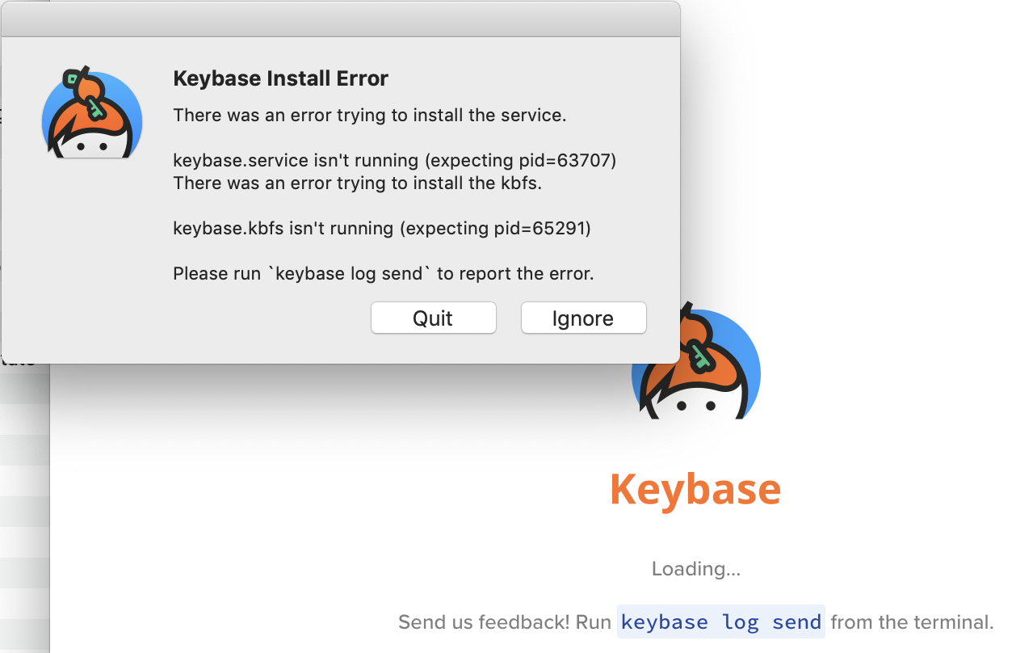This screenshot has width=1016, height=653.
Task: Click the Quit button in the error dialog
Action: point(434,318)
